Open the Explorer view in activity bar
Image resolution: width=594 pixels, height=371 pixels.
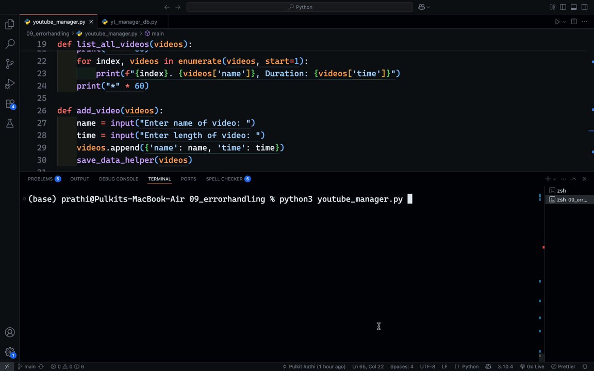10,24
